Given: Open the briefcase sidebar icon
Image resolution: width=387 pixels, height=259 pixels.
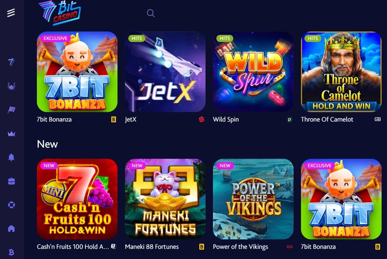Looking at the screenshot, I should pos(12,181).
